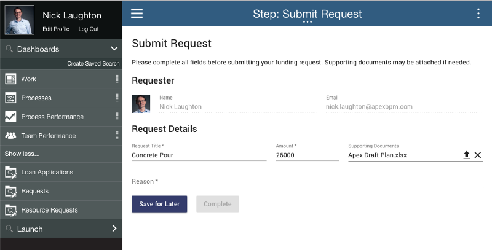
Task: Click the upload arrow for Supporting Documents
Action: (x=467, y=155)
